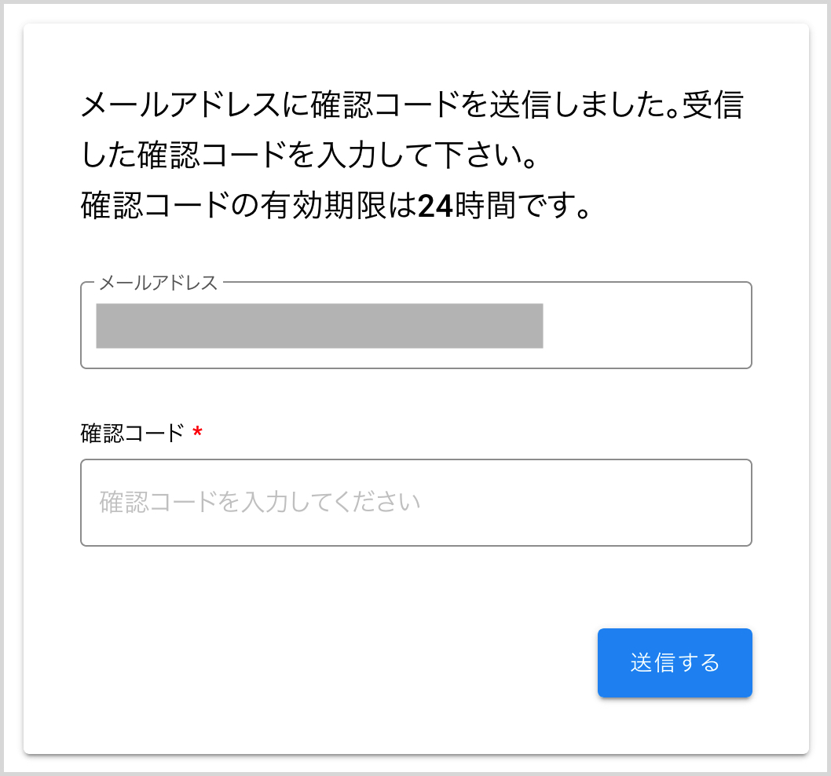Click the red required asterisk
Screen dimensions: 831x776
(x=197, y=433)
